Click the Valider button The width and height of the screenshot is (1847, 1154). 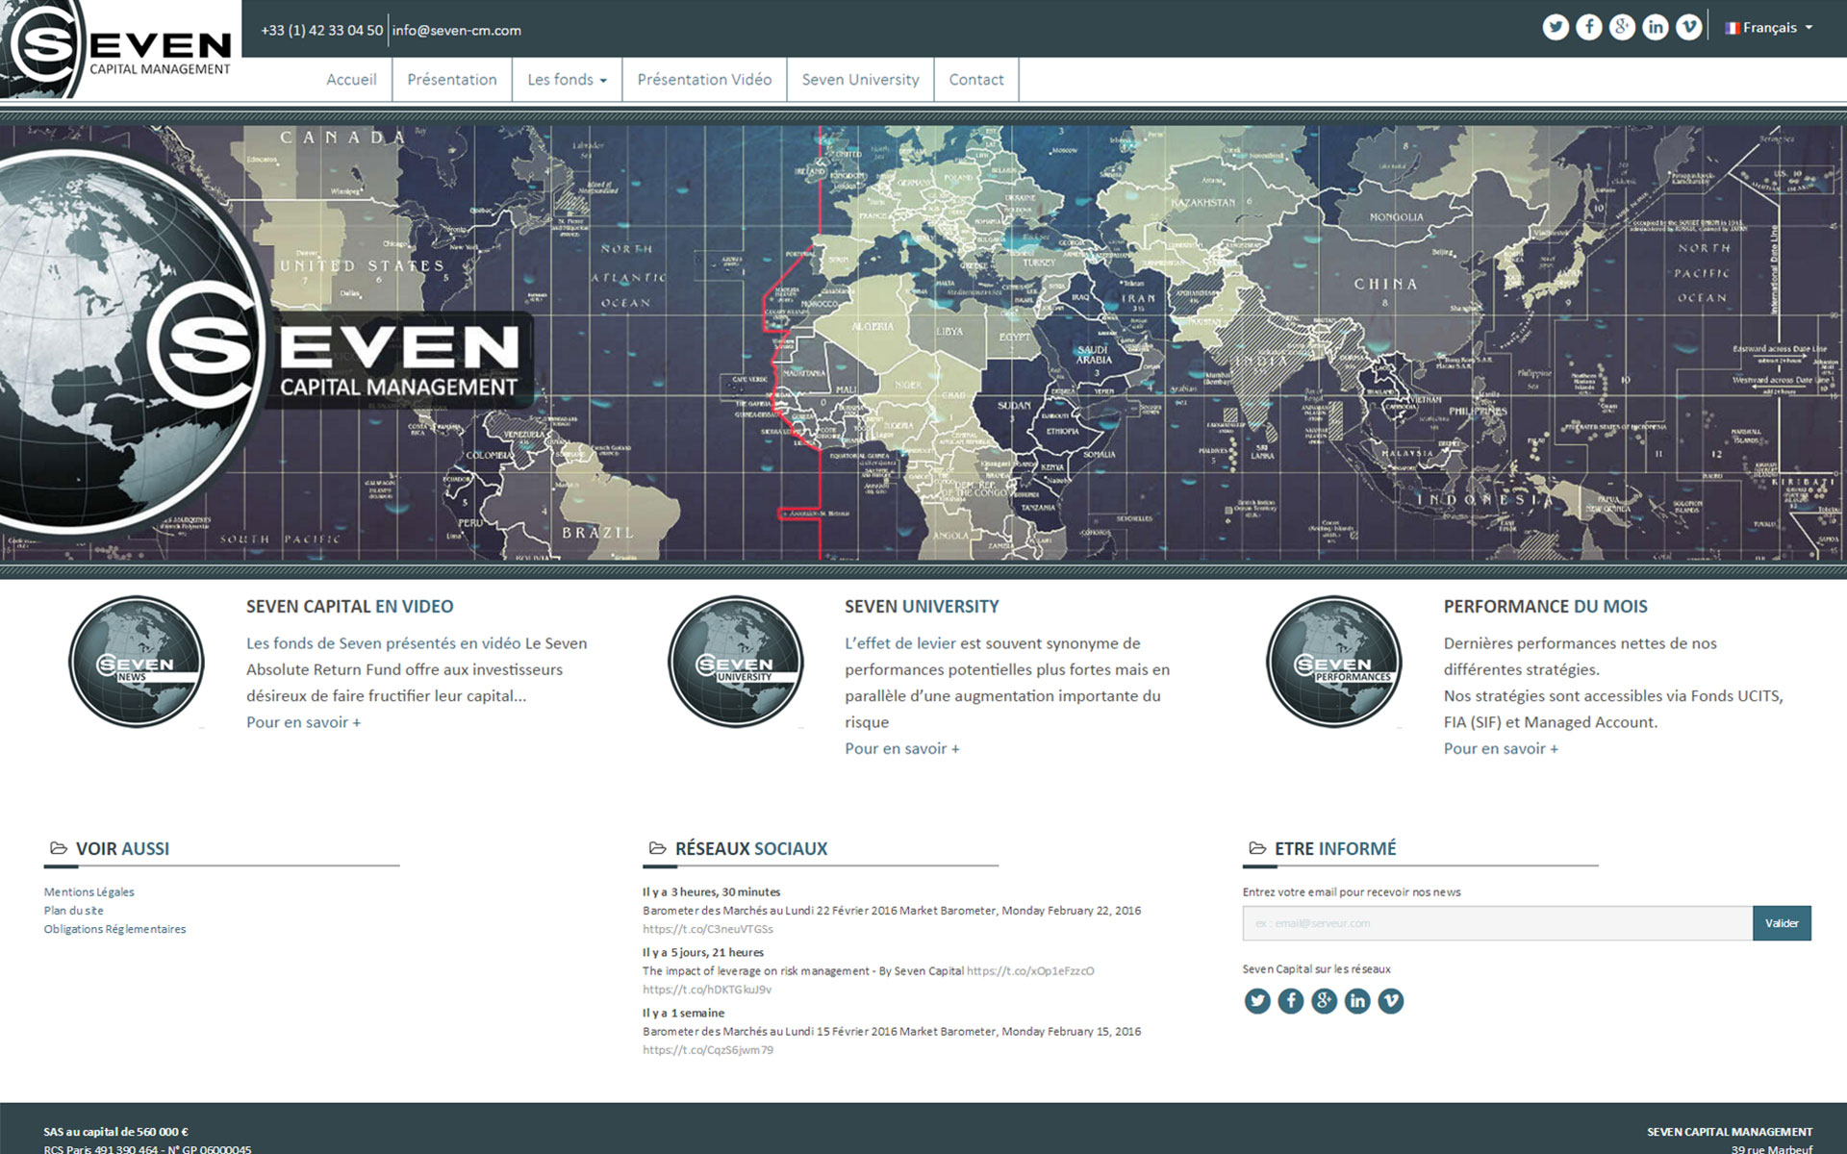1782,923
